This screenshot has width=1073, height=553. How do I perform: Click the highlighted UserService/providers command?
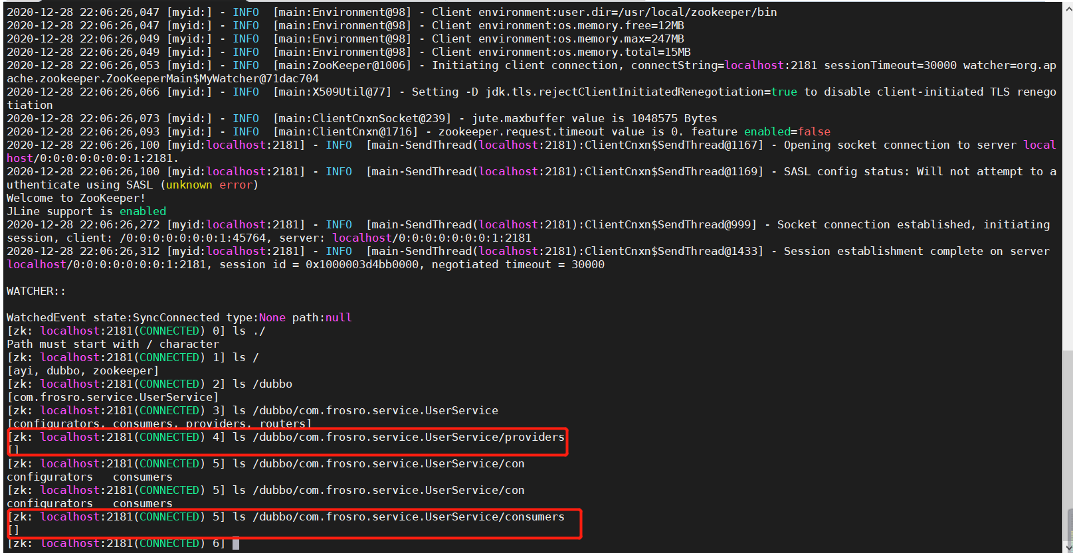pos(398,437)
